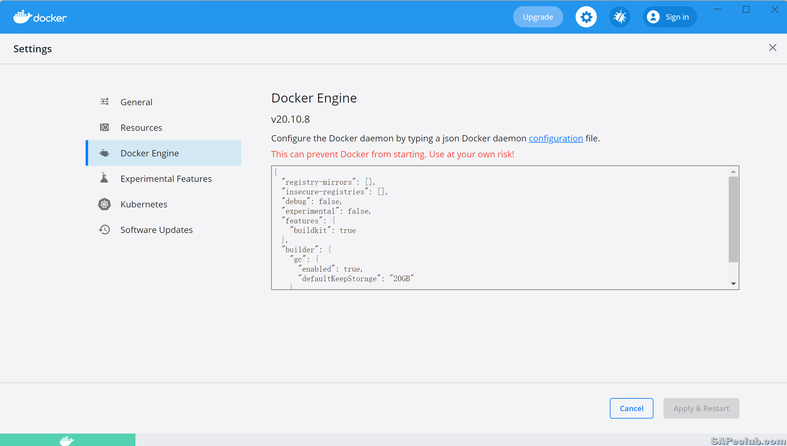Open the troubleshoot bug icon

point(620,17)
